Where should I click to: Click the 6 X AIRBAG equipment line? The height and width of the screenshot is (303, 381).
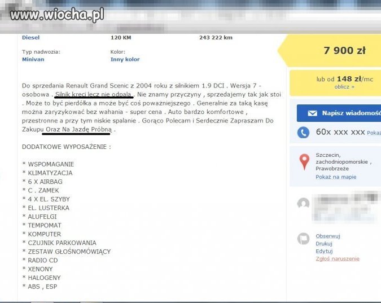42,182
